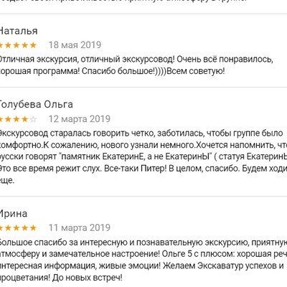Click Ирина's review text mentioning Экскаватур
This screenshot has width=287, height=287.
[x=143, y=260]
